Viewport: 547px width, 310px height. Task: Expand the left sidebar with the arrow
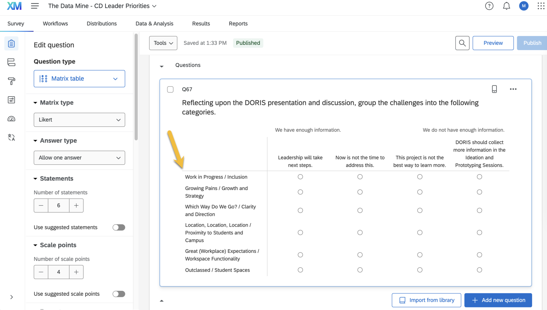click(x=12, y=297)
